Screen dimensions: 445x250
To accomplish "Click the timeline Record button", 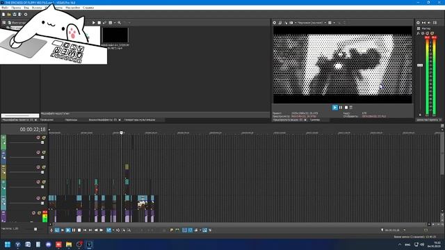I will click(x=51, y=230).
